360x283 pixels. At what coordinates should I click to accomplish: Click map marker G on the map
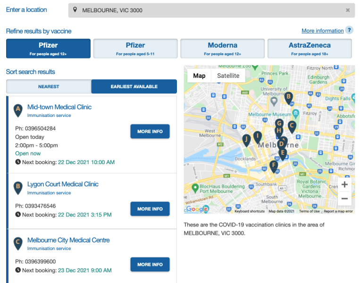(x=279, y=124)
